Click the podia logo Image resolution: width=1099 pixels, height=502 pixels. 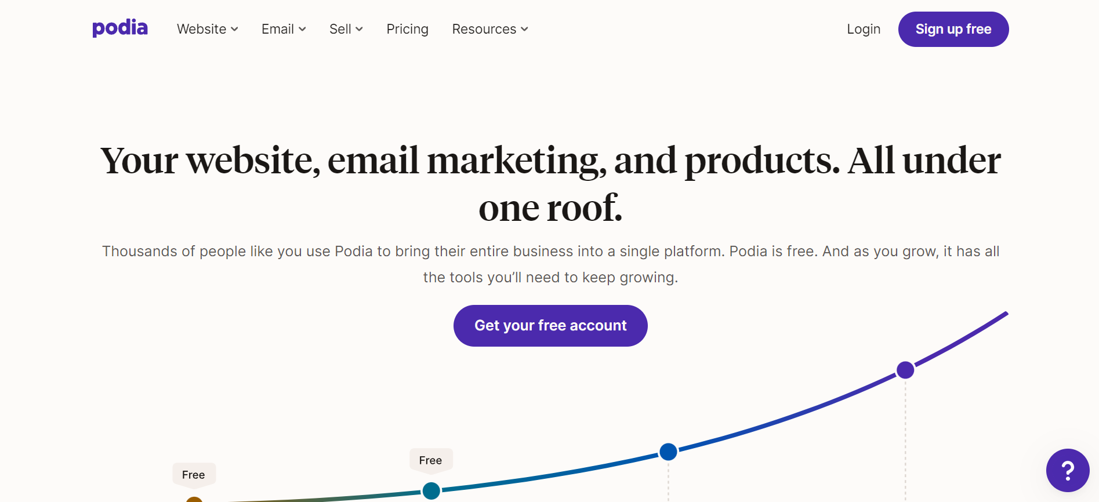tap(120, 28)
